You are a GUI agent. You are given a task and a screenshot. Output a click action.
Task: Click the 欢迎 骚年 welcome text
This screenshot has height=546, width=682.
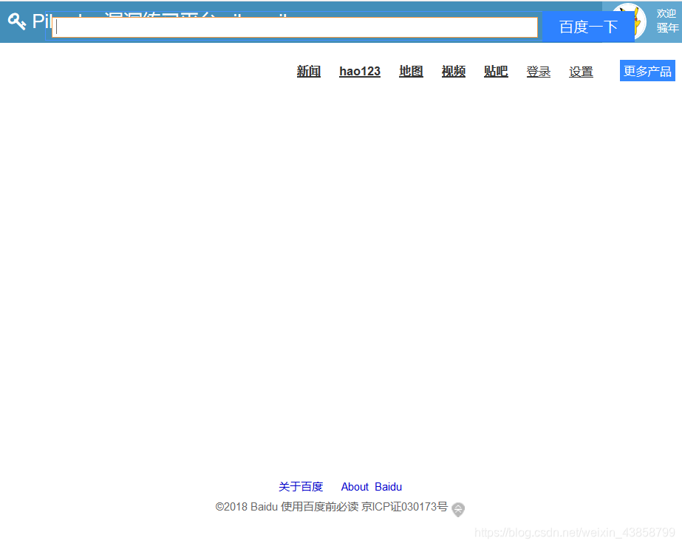[x=667, y=21]
